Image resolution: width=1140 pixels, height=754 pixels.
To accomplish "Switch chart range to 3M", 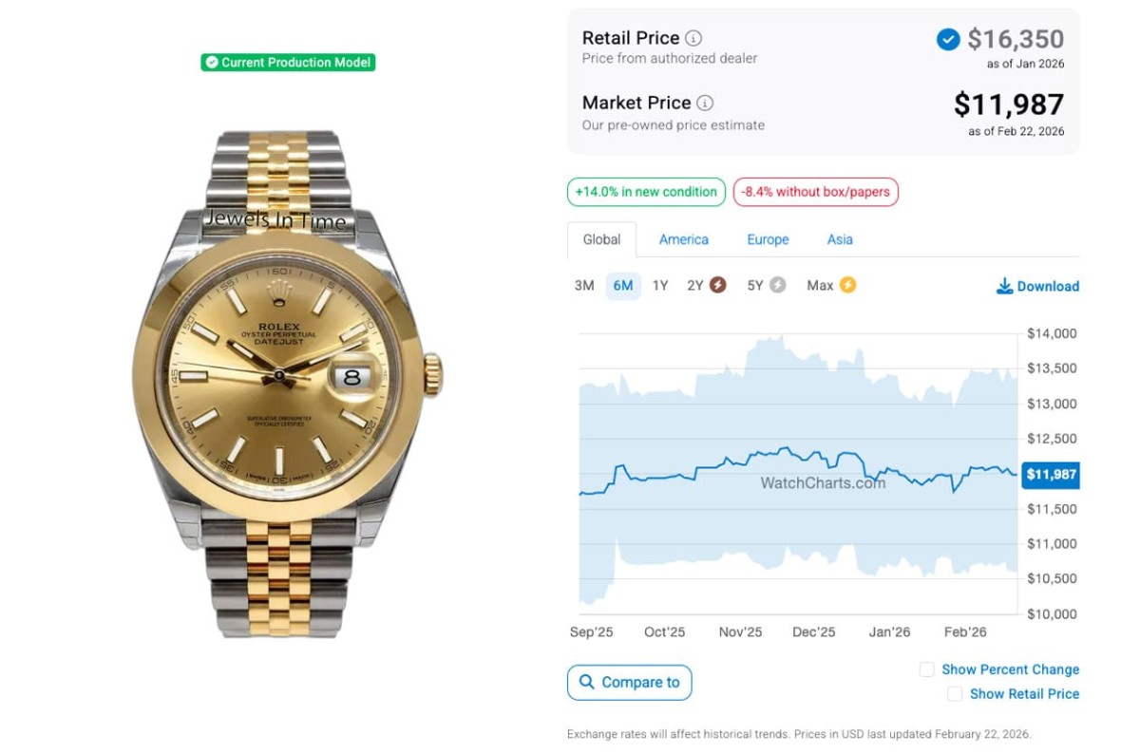I will pos(584,286).
